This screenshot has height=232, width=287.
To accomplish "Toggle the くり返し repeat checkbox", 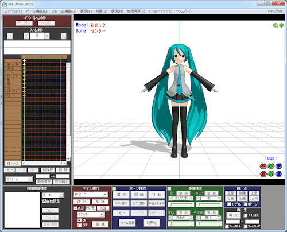I will click(246, 215).
